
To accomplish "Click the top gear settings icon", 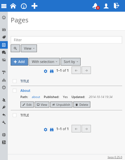I will 46,71.
